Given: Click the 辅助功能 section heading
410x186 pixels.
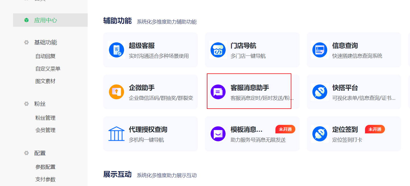Looking at the screenshot, I should pyautogui.click(x=118, y=21).
